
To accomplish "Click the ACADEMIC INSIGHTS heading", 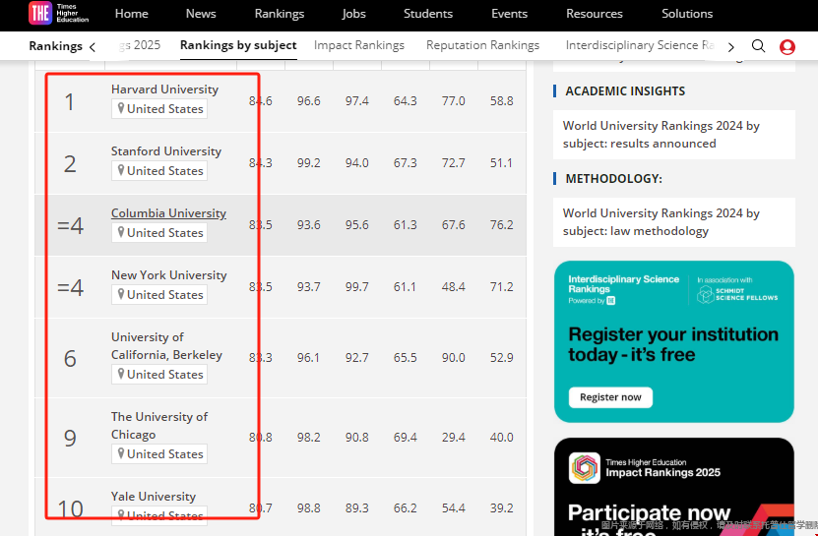I will pyautogui.click(x=625, y=91).
